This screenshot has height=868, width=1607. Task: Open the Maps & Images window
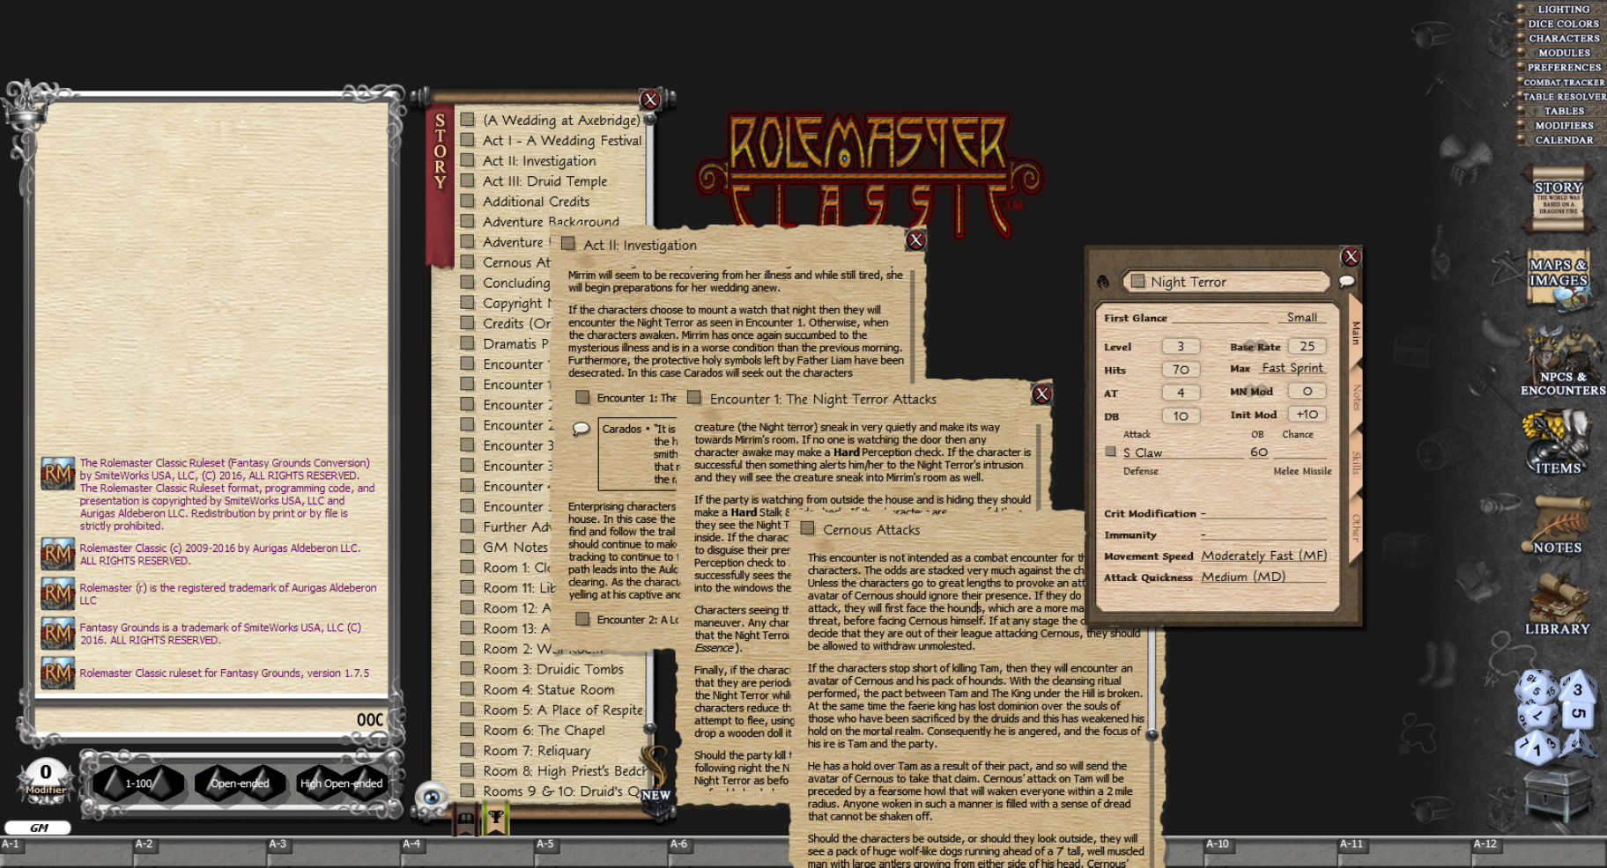tap(1559, 277)
